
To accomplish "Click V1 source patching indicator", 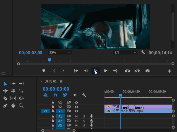I will [x=45, y=111].
